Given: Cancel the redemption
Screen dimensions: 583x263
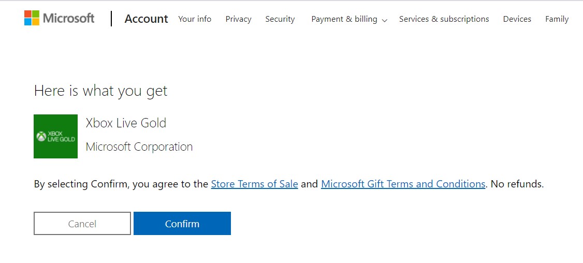Looking at the screenshot, I should 82,223.
